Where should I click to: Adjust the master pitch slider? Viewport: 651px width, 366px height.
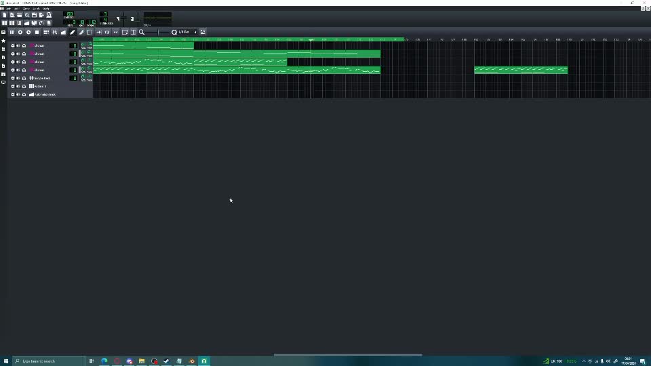point(138,19)
